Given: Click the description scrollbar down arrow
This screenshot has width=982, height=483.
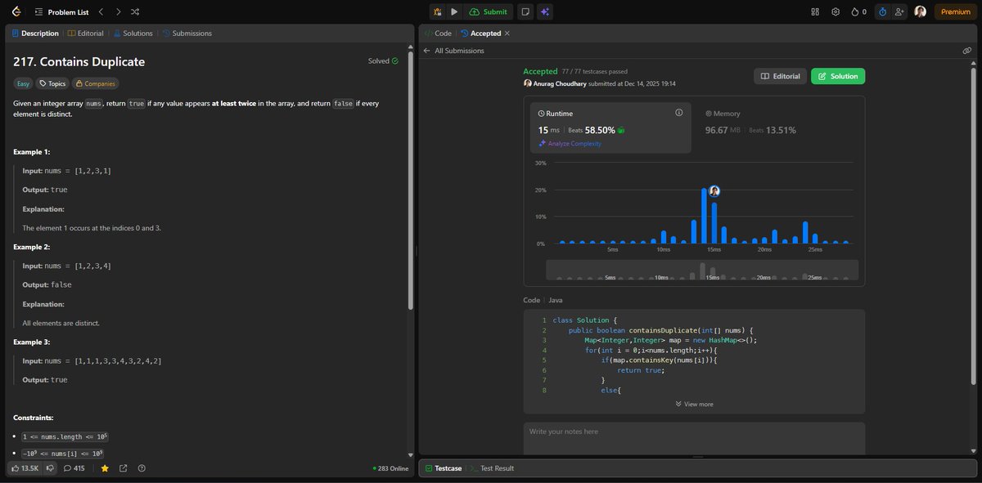Looking at the screenshot, I should click(411, 454).
